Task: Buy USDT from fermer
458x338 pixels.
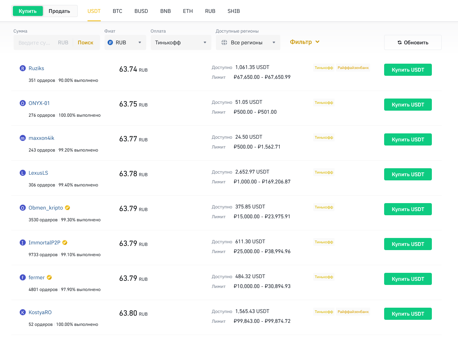Action: 408,279
